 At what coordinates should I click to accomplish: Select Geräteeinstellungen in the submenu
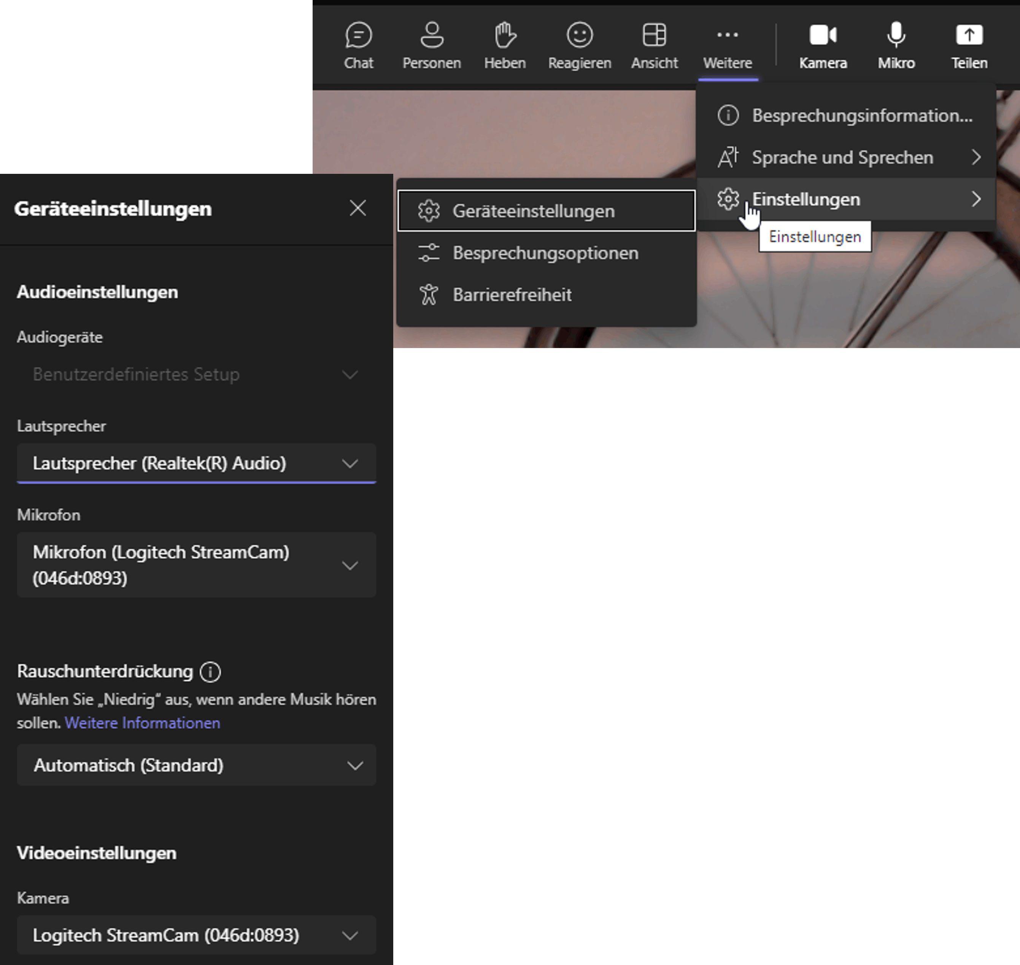[546, 211]
